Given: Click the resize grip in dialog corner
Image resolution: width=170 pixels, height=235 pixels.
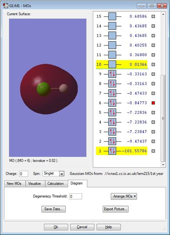Looking at the screenshot, I should coord(164,229).
